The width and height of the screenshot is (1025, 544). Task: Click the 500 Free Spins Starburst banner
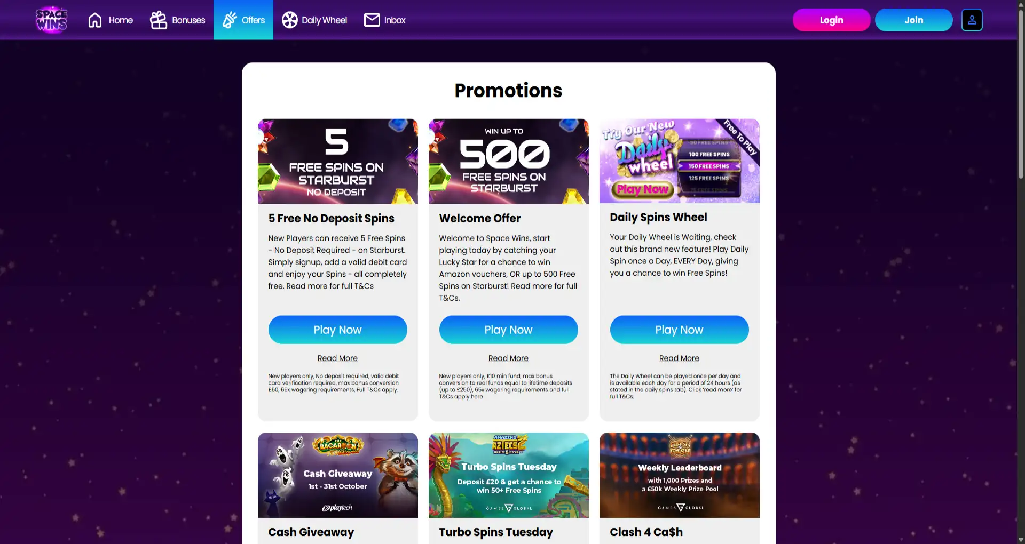click(508, 161)
